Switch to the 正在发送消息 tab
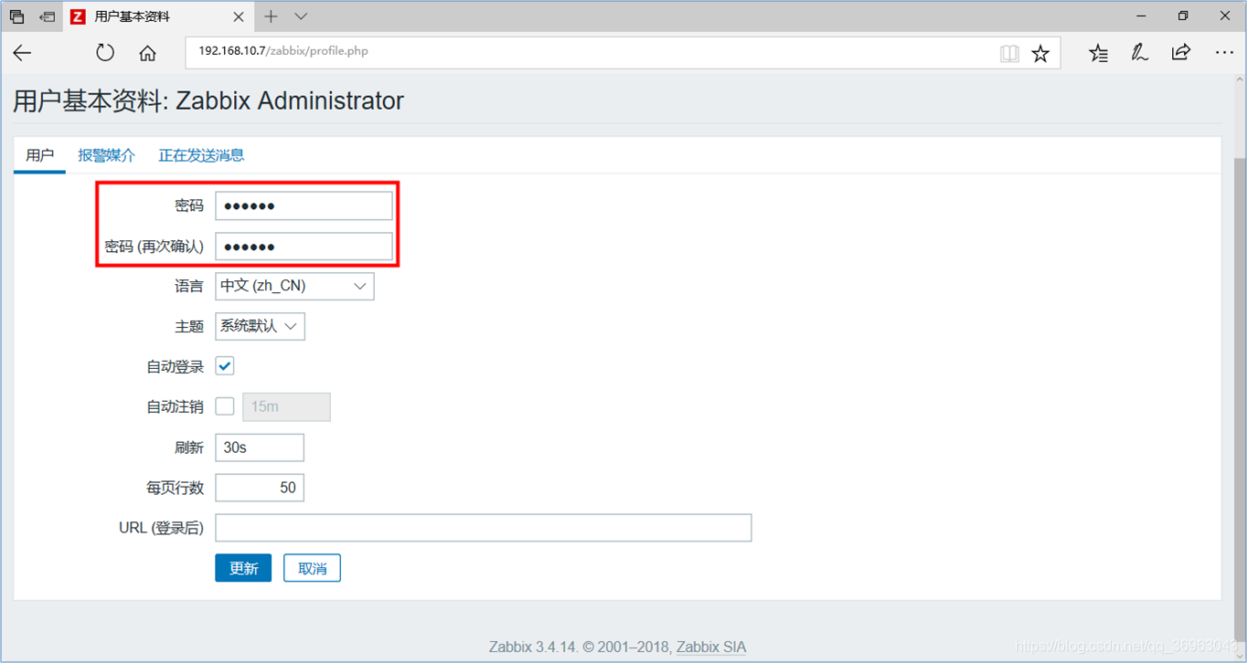This screenshot has width=1247, height=663. click(x=201, y=155)
